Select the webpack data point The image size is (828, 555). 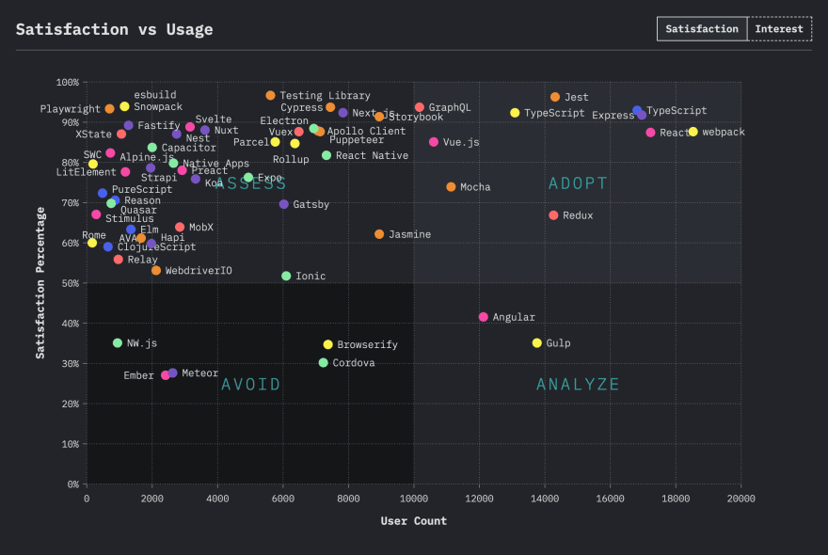tap(693, 132)
